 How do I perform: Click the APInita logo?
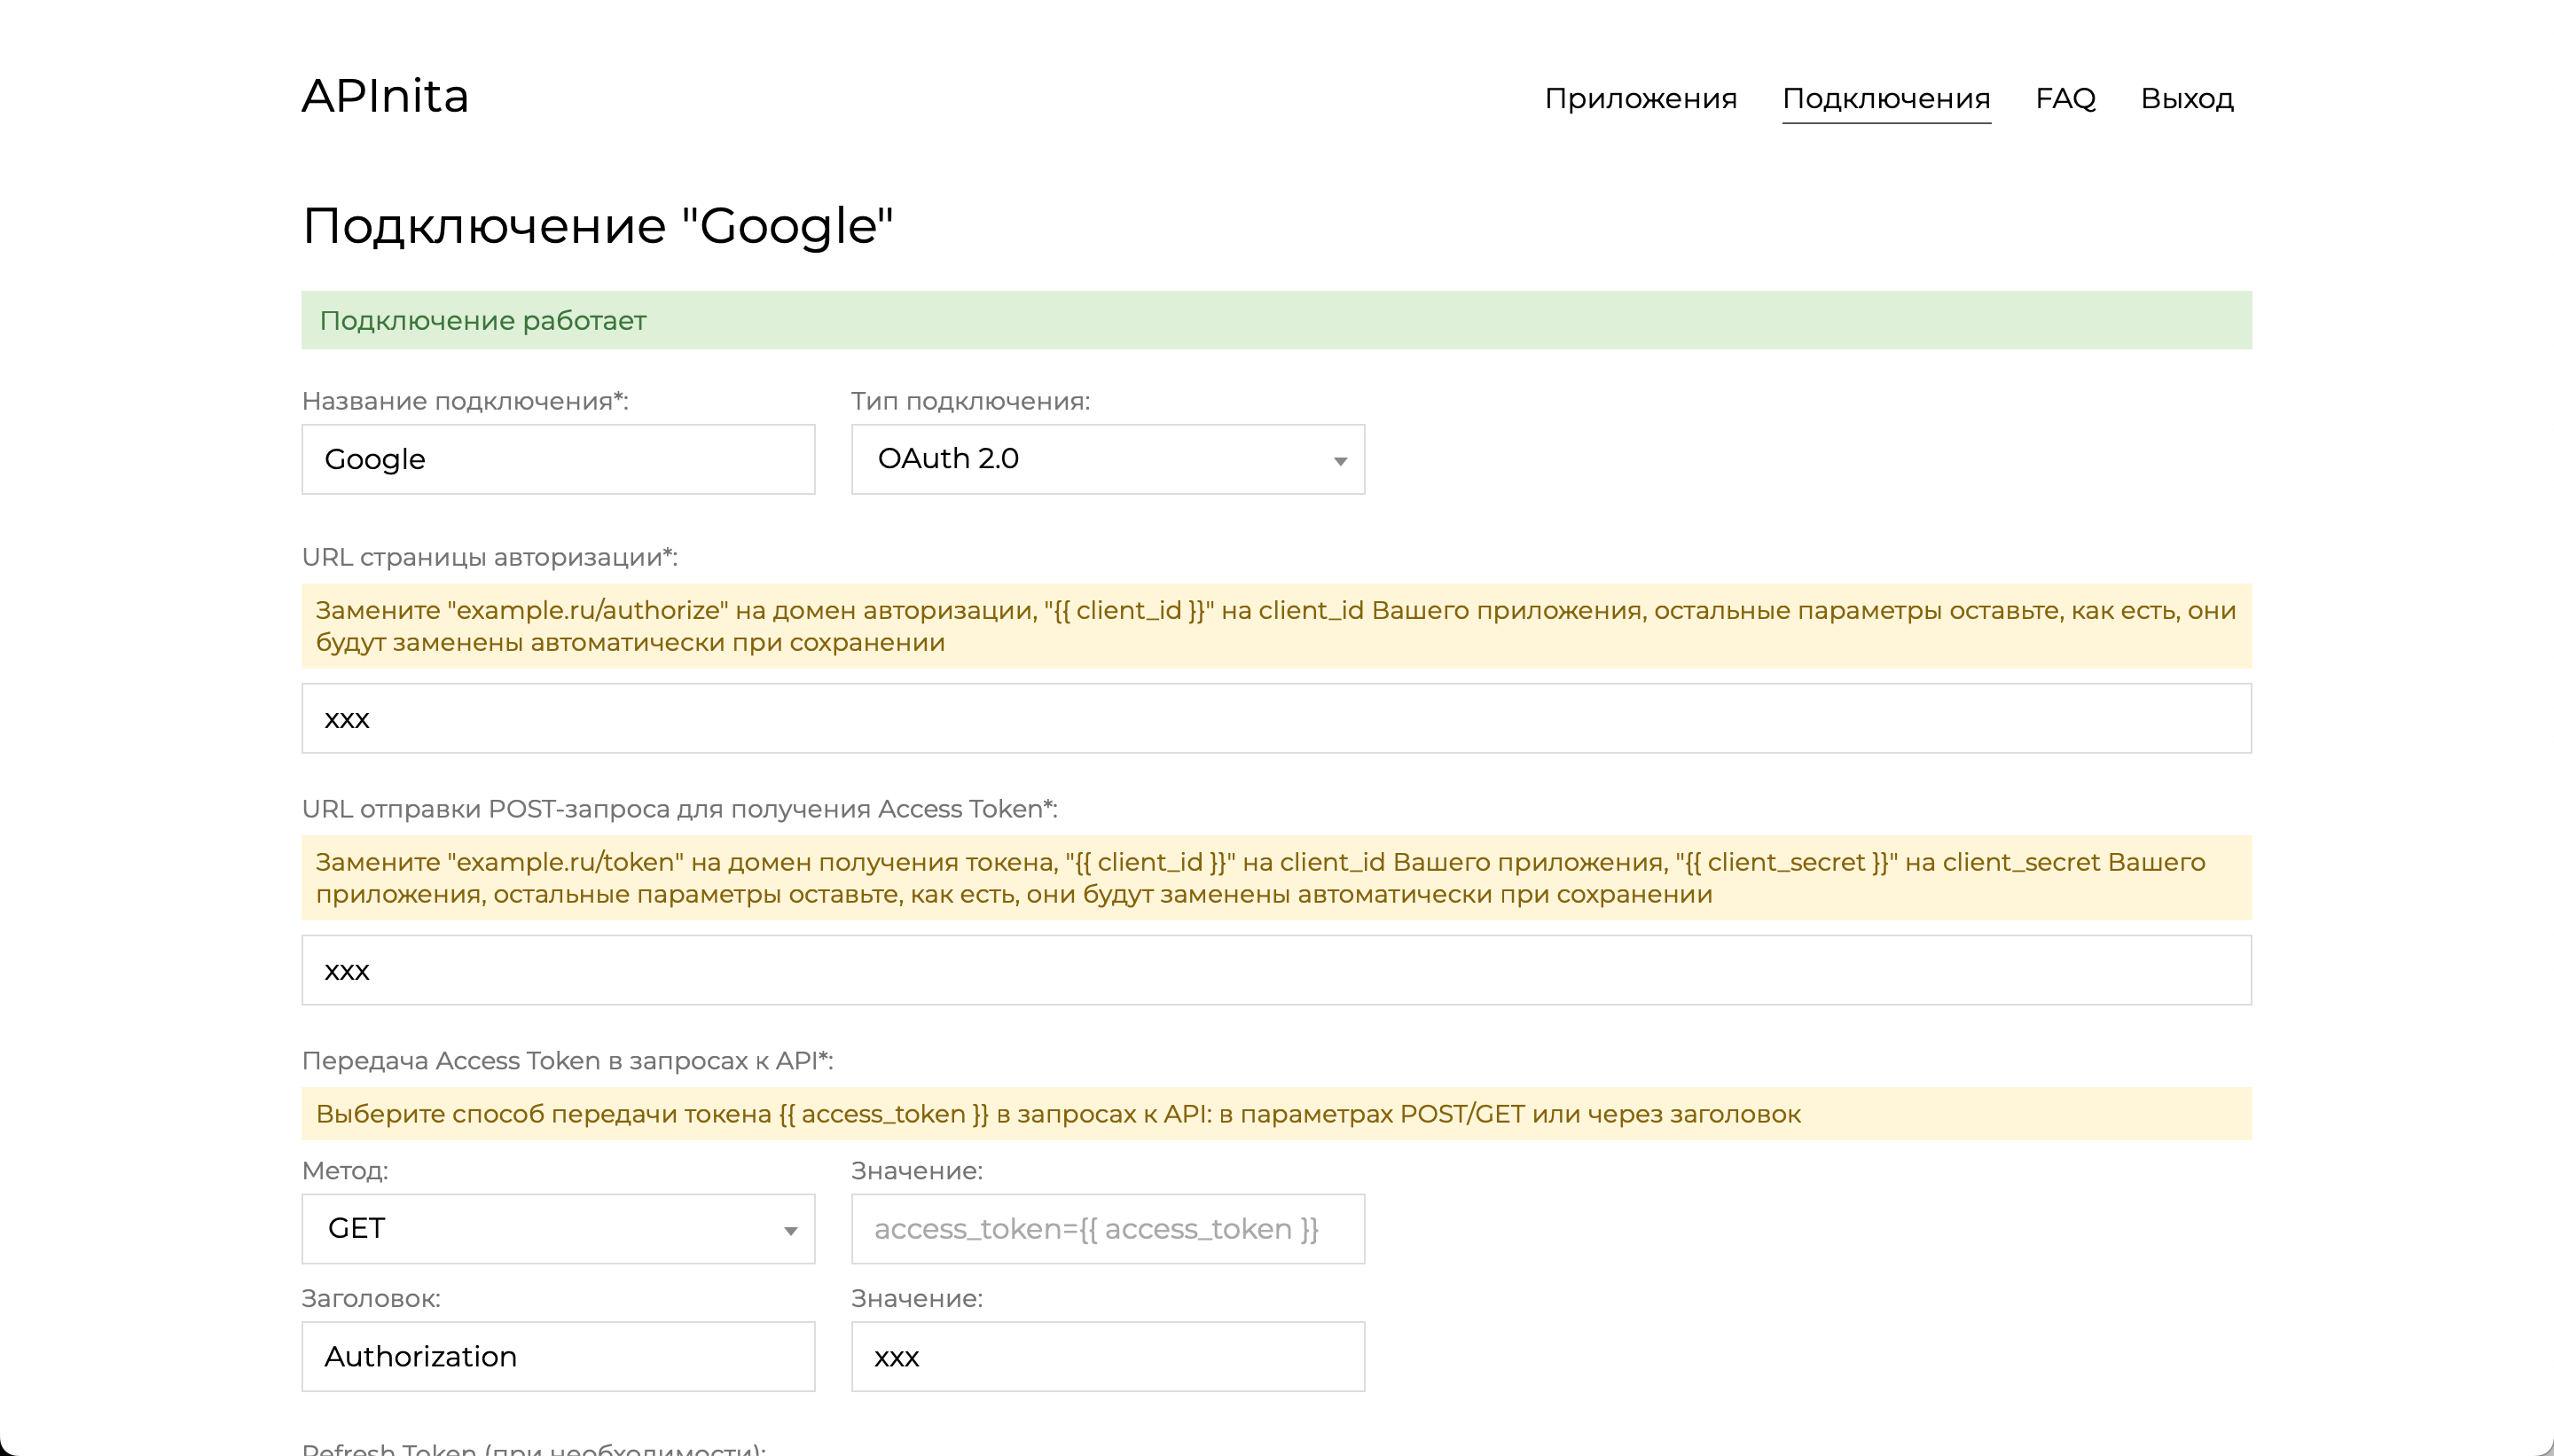click(386, 96)
